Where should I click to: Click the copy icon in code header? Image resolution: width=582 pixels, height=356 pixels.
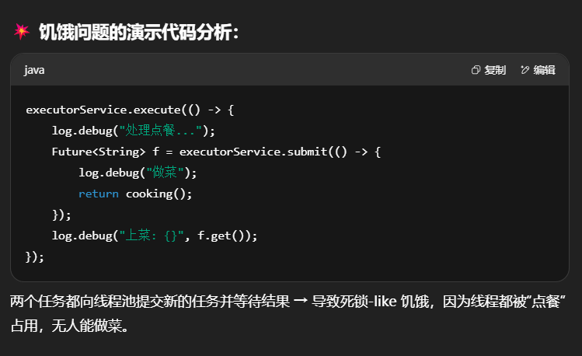476,70
